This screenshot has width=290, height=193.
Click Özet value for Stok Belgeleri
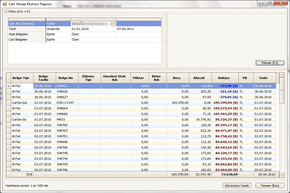pos(94,34)
